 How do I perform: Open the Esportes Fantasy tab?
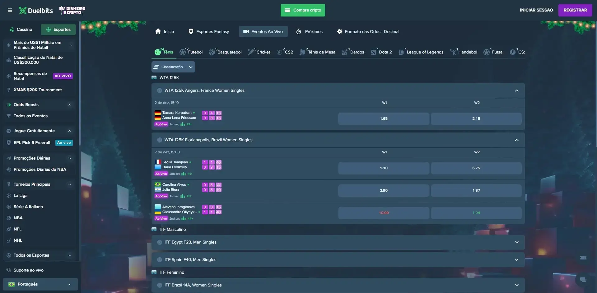(x=209, y=31)
